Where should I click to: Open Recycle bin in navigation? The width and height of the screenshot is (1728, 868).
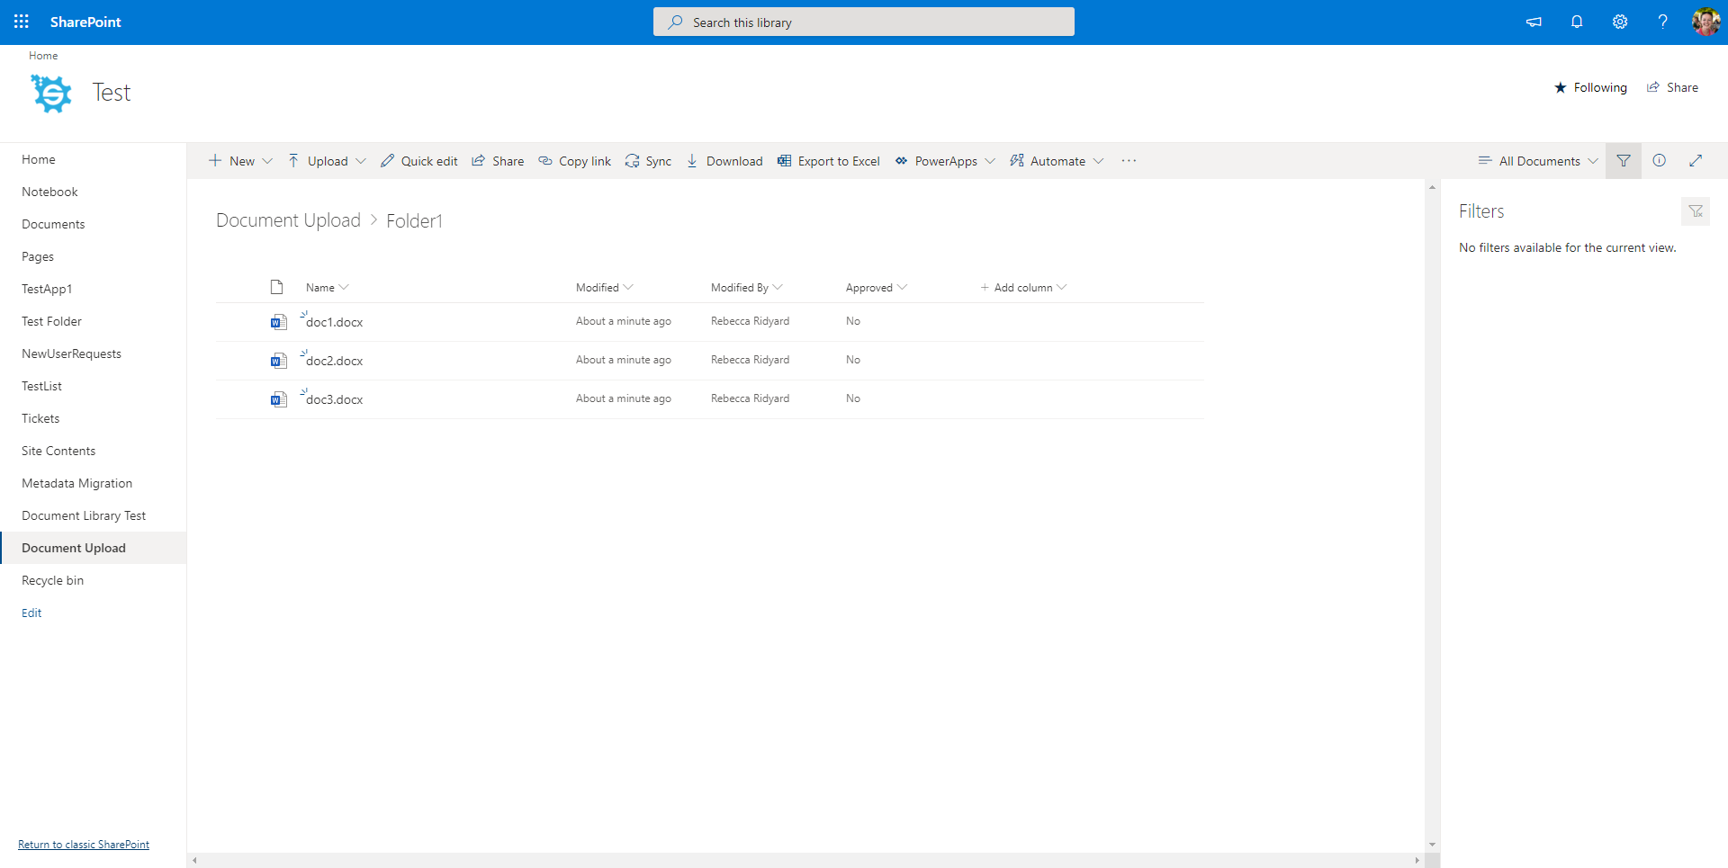[52, 580]
